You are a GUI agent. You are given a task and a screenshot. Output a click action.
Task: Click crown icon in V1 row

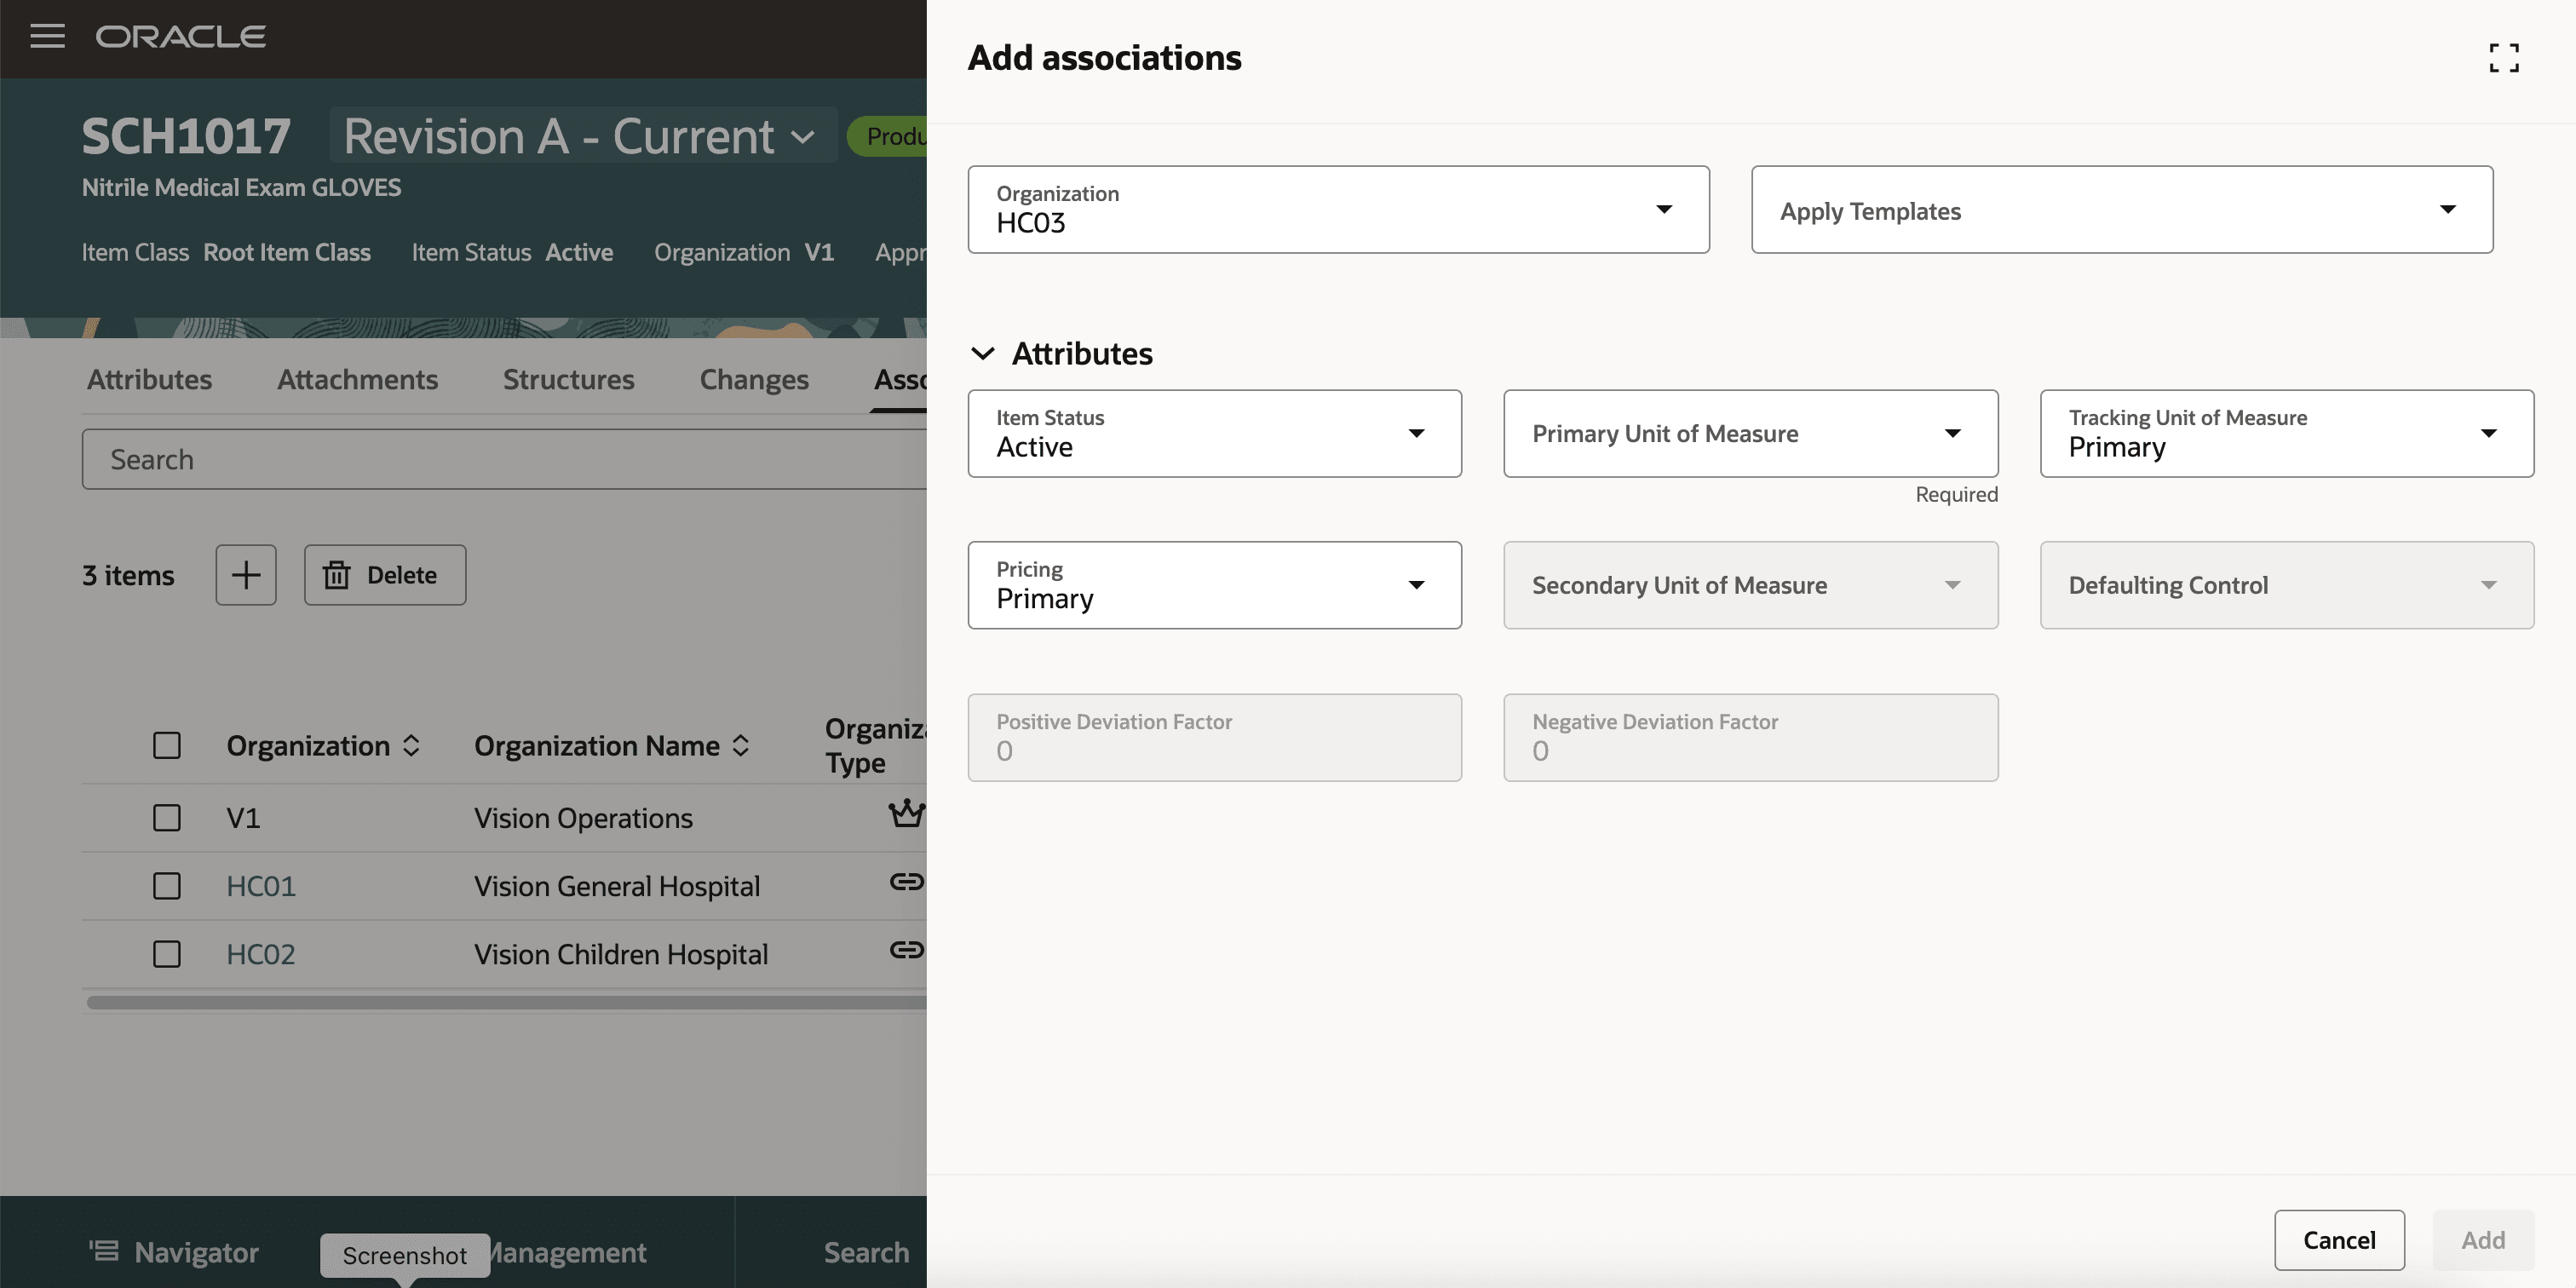[905, 814]
